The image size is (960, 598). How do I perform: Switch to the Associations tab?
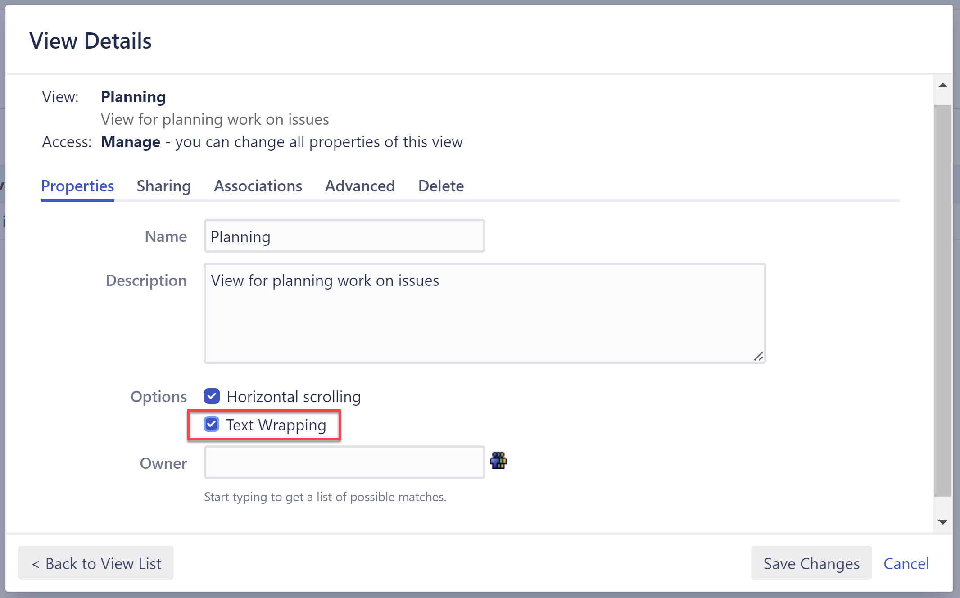pos(257,185)
